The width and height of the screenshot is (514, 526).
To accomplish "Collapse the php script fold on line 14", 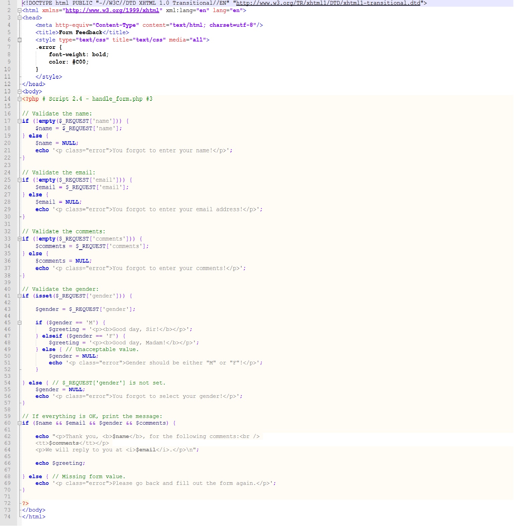I will pyautogui.click(x=19, y=99).
